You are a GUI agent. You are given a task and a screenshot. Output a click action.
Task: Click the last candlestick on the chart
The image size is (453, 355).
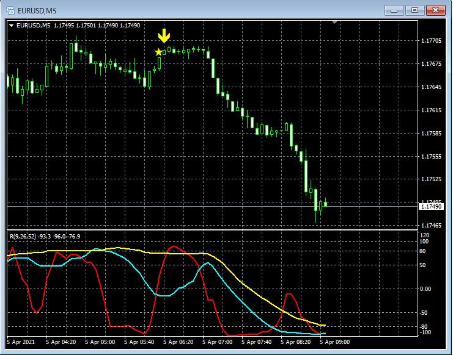coord(325,204)
